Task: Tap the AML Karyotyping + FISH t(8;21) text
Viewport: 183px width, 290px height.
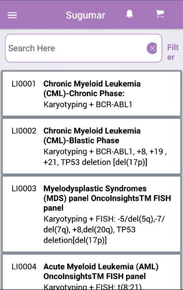Action: [93, 286]
